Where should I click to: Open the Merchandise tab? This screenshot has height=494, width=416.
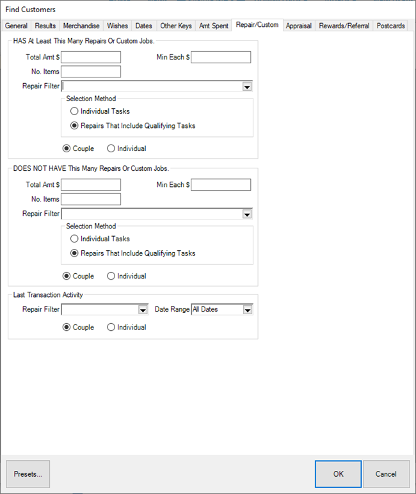81,26
